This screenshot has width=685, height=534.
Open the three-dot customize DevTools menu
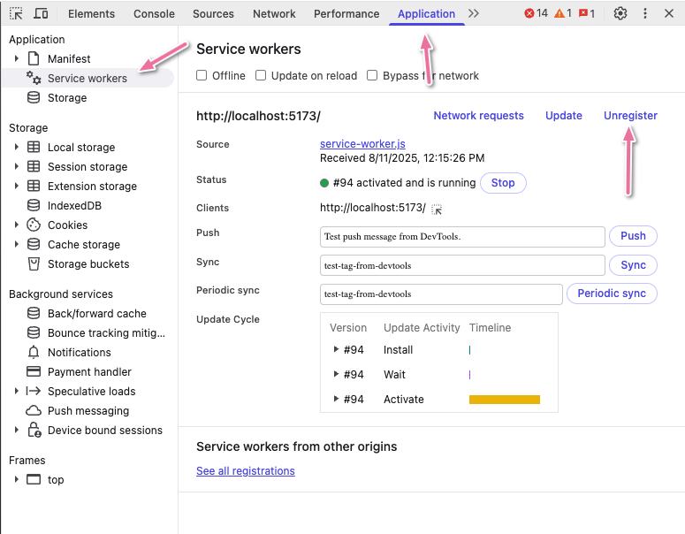point(645,13)
